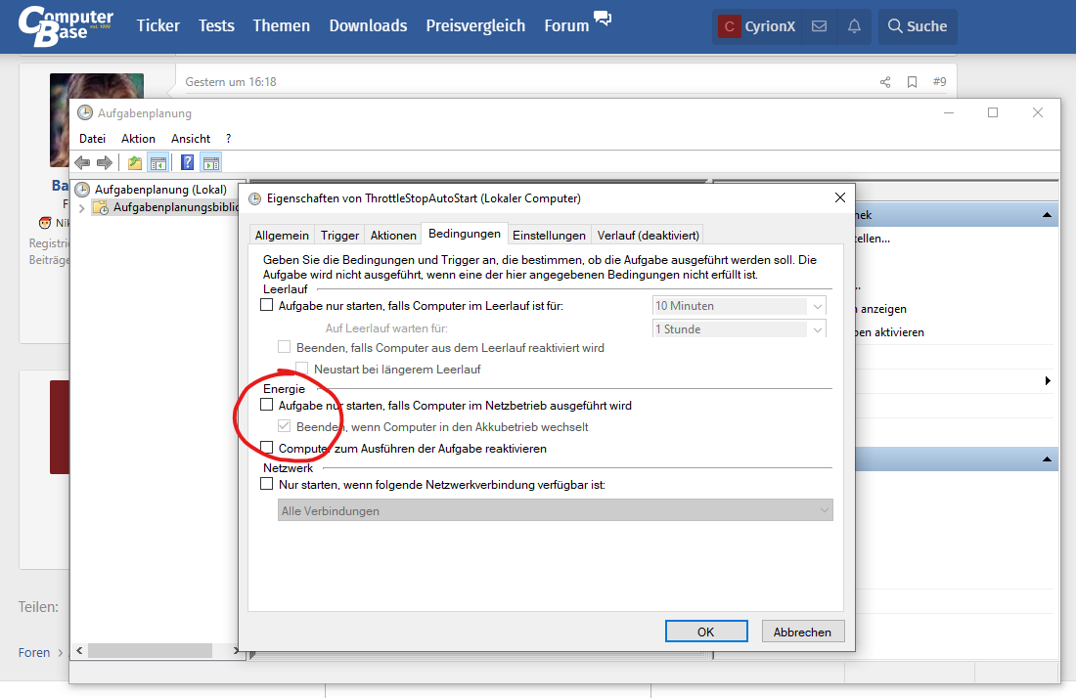This screenshot has height=698, width=1076.
Task: Check 'Computer zum Ausführen der Aufgabe reaktivieren'
Action: tap(267, 448)
